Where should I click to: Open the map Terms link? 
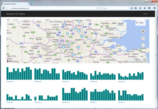(145, 62)
